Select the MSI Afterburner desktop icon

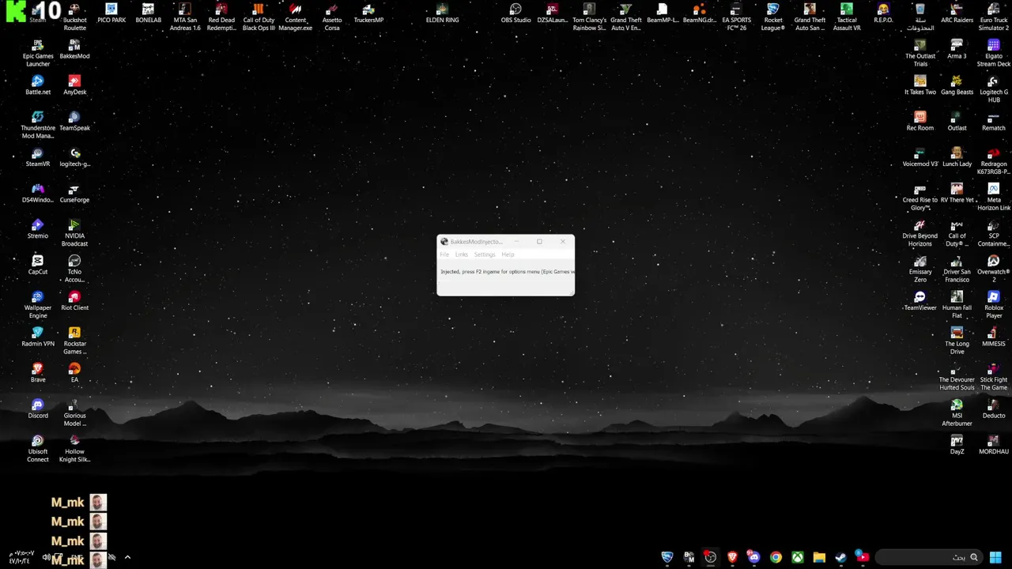(x=957, y=413)
